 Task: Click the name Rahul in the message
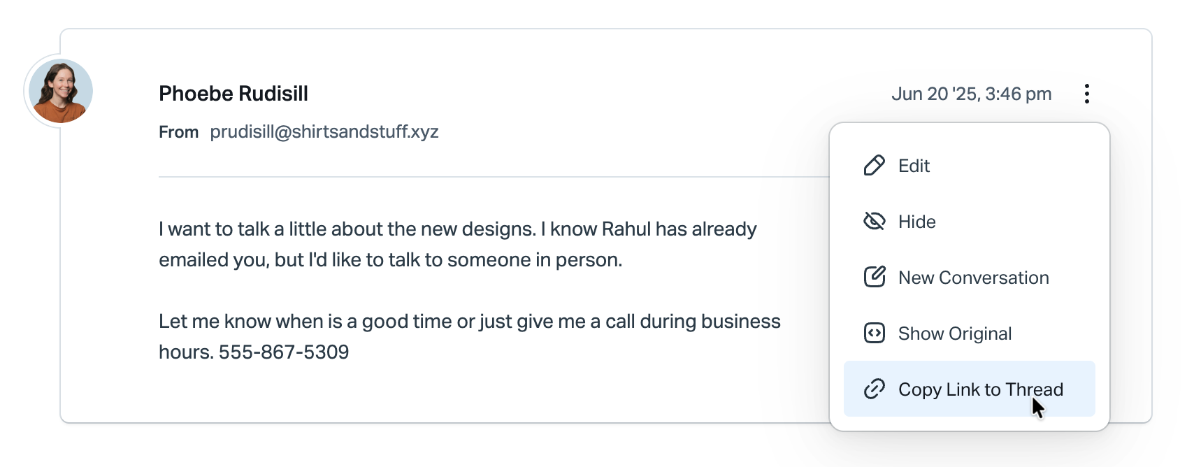pyautogui.click(x=626, y=229)
